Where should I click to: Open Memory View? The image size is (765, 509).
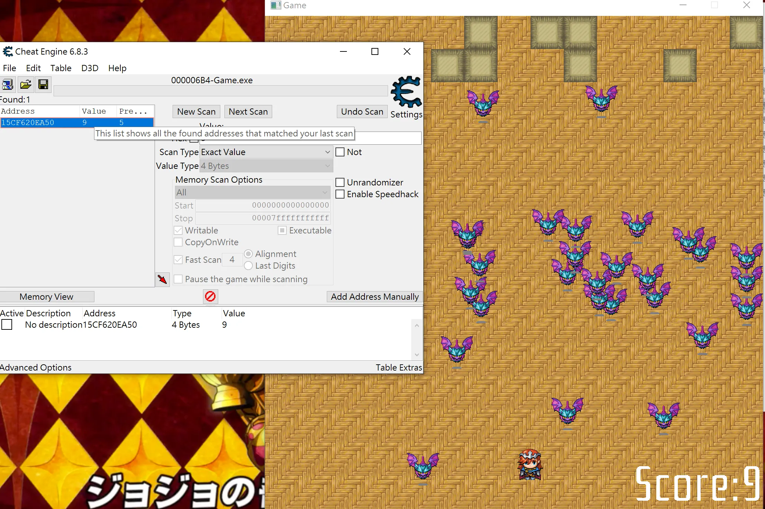pos(47,297)
